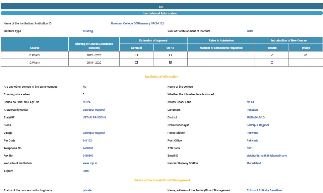Tick the D.Pharm Conduct checkbox

pyautogui.click(x=136, y=63)
